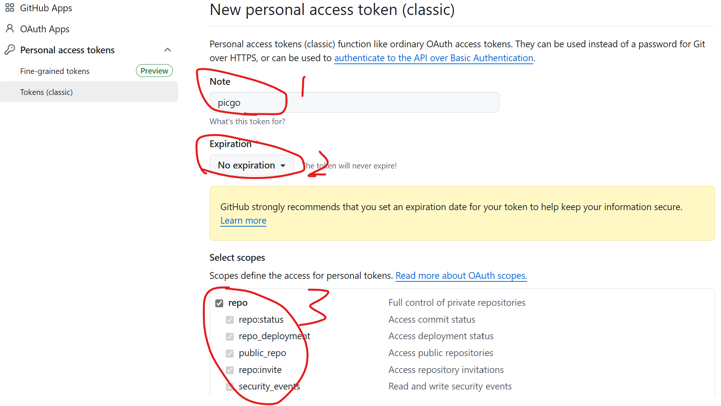Focus the Note input containing picgo
The width and height of the screenshot is (721, 406).
click(354, 102)
